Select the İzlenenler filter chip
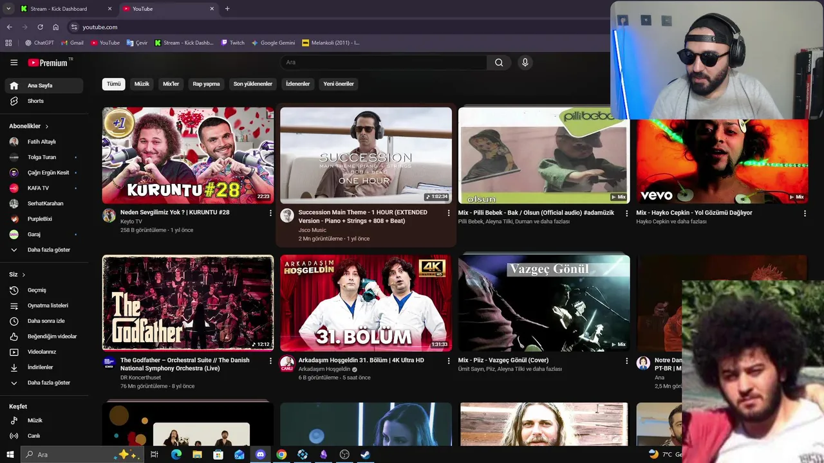824x463 pixels. [x=297, y=84]
